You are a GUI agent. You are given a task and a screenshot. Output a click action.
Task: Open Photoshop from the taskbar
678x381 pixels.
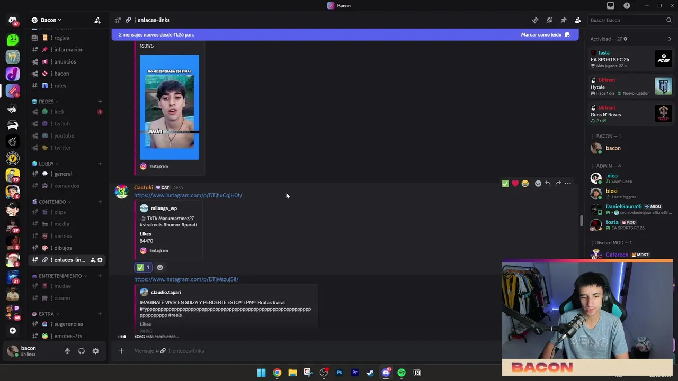tap(340, 373)
